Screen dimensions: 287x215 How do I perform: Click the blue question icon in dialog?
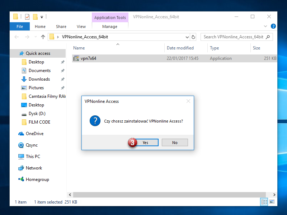(x=95, y=121)
